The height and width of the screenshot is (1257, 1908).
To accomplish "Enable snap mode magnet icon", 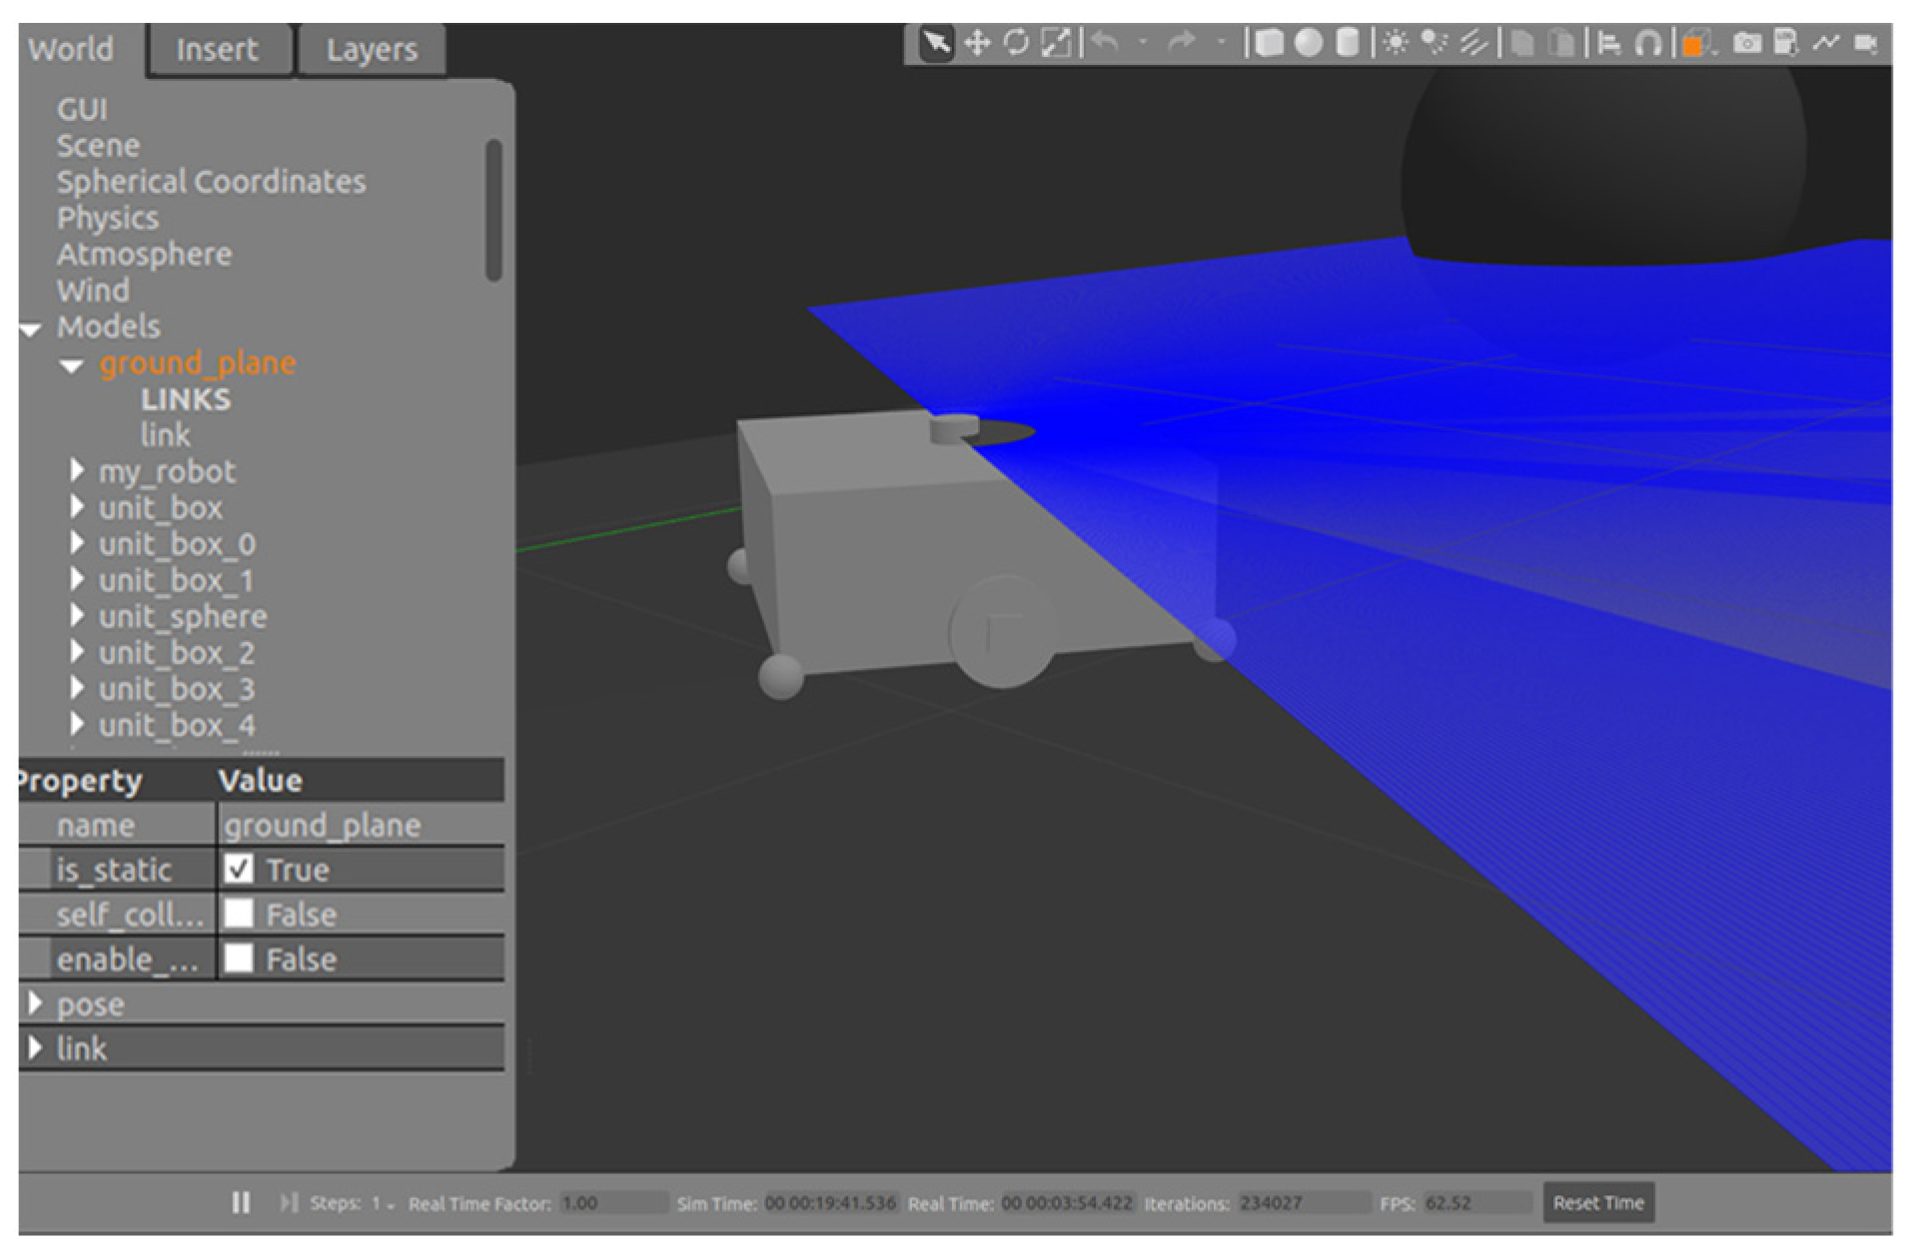I will click(1648, 43).
